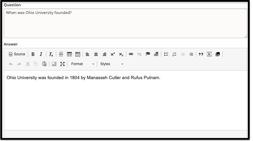Align text to the right
Image resolution: width=253 pixels, height=141 pixels.
(104, 54)
